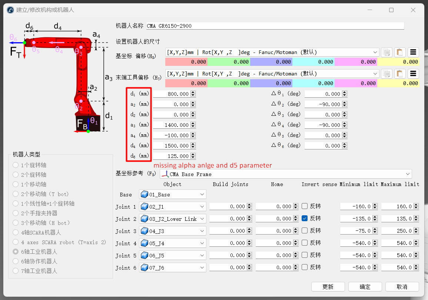428x300 pixels.
Task: Uncheck the Joint 2 invert sense checkbox
Action: 305,219
